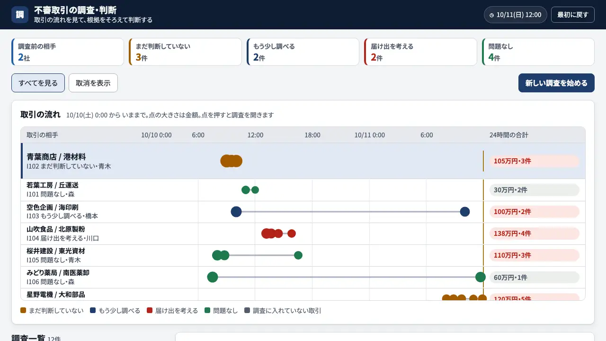
Task: Open the みどり薬局 / 南医薬卸 row
Action: (303, 277)
